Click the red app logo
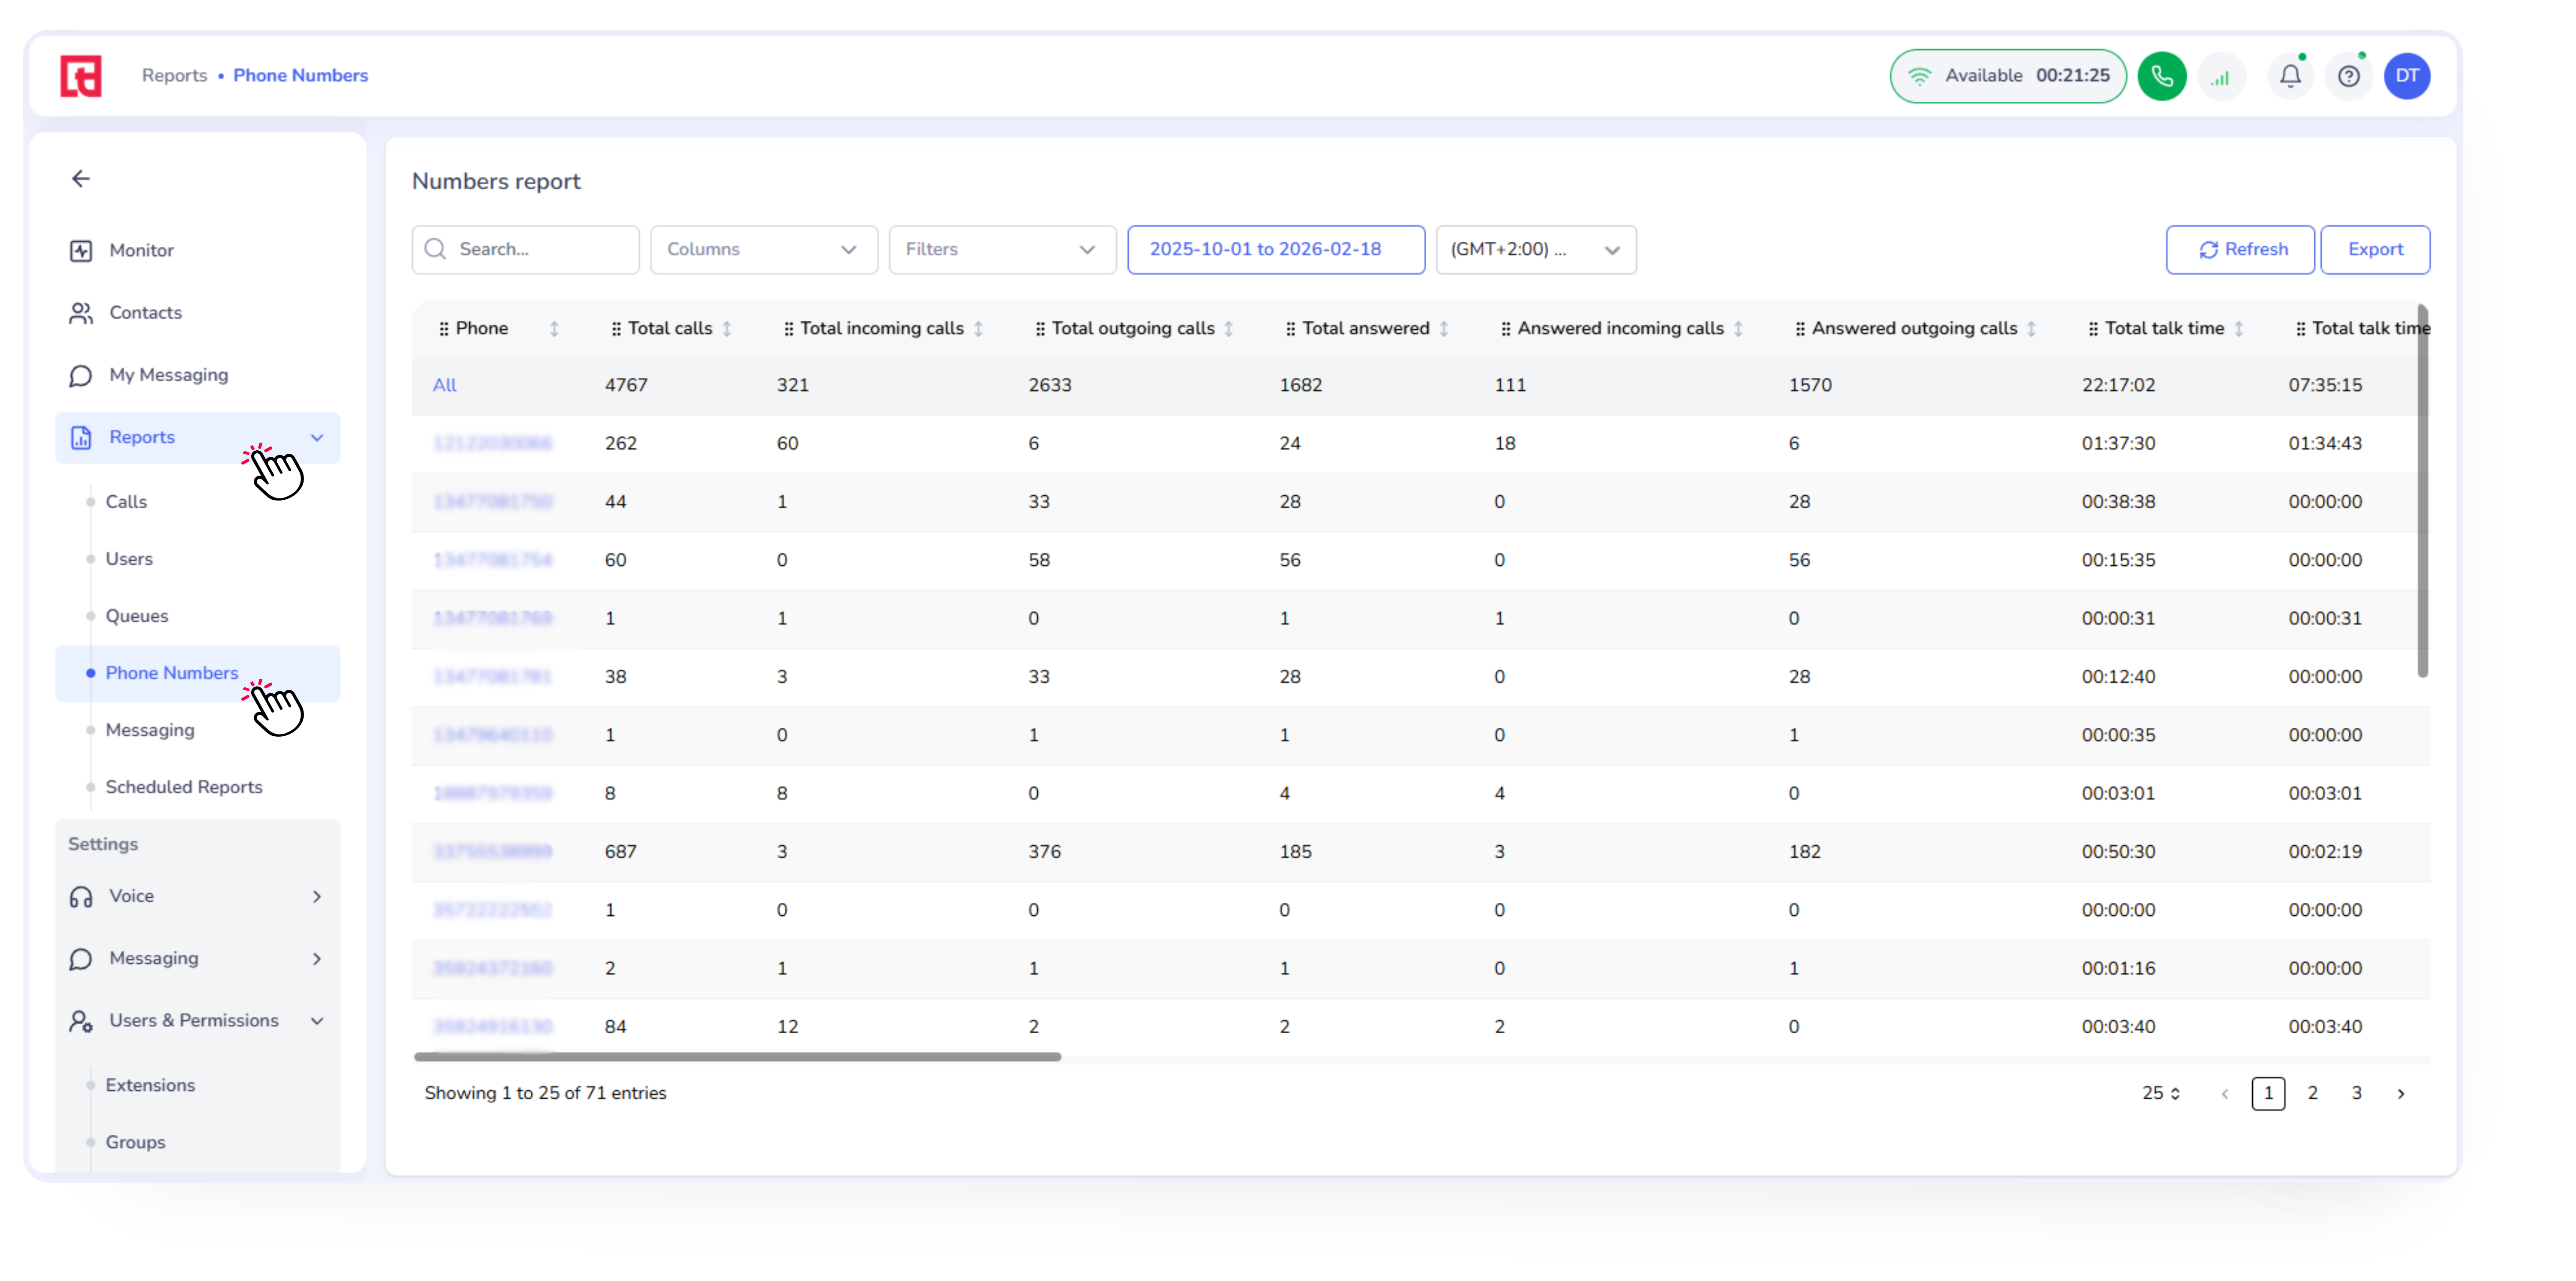Viewport: 2576px width, 1281px height. [81, 76]
